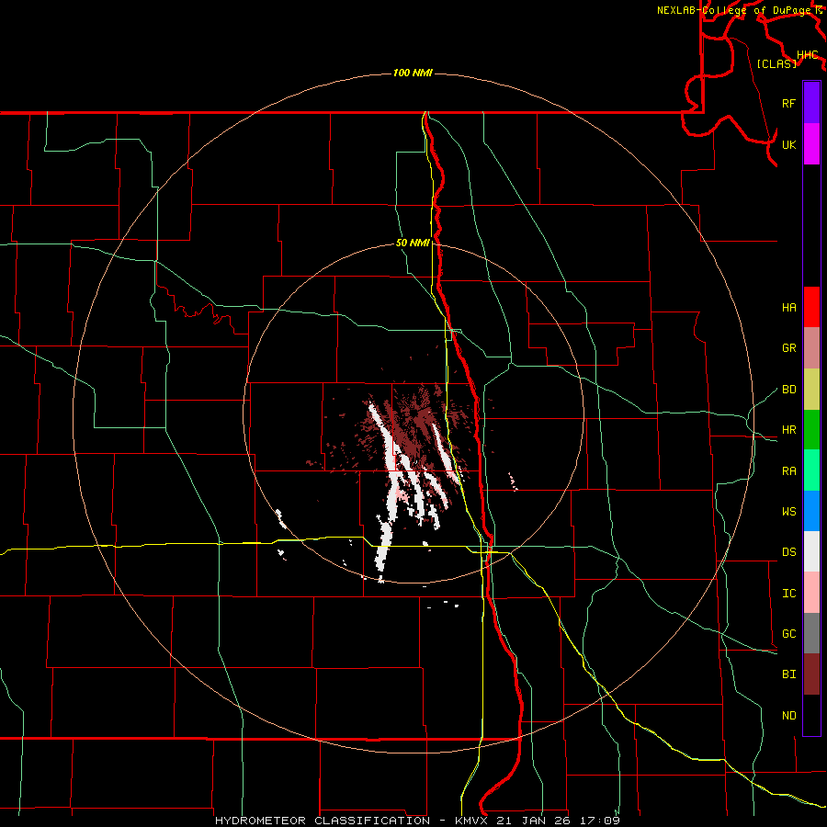Click the 17:09 timestamp
This screenshot has height=827, width=827.
point(601,821)
